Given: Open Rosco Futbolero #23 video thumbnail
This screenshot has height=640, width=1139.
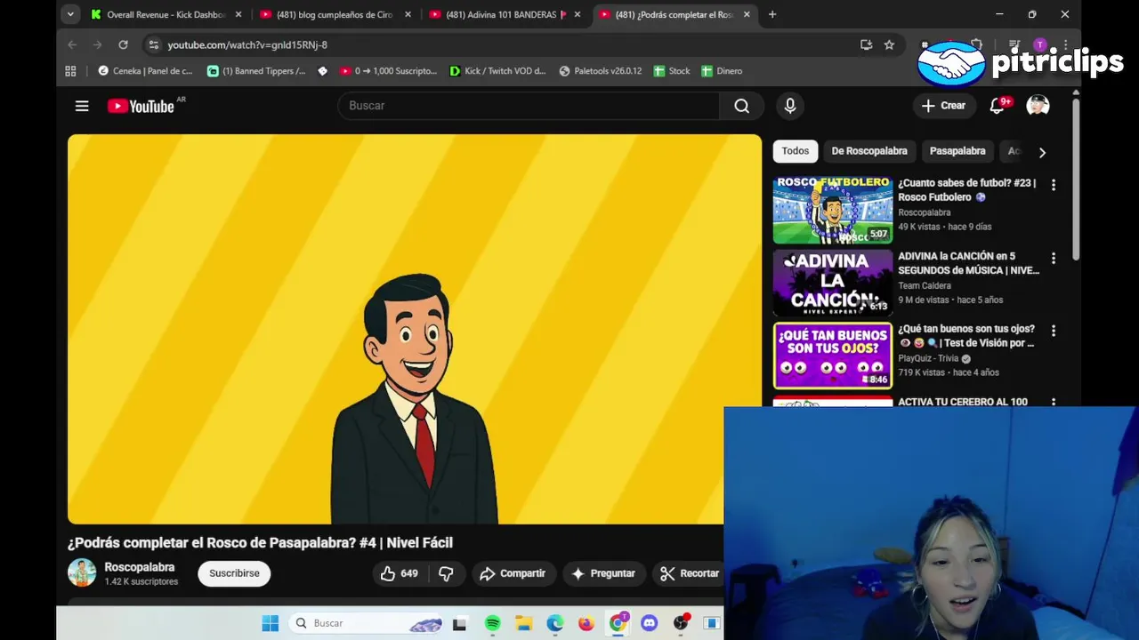Looking at the screenshot, I should point(833,210).
